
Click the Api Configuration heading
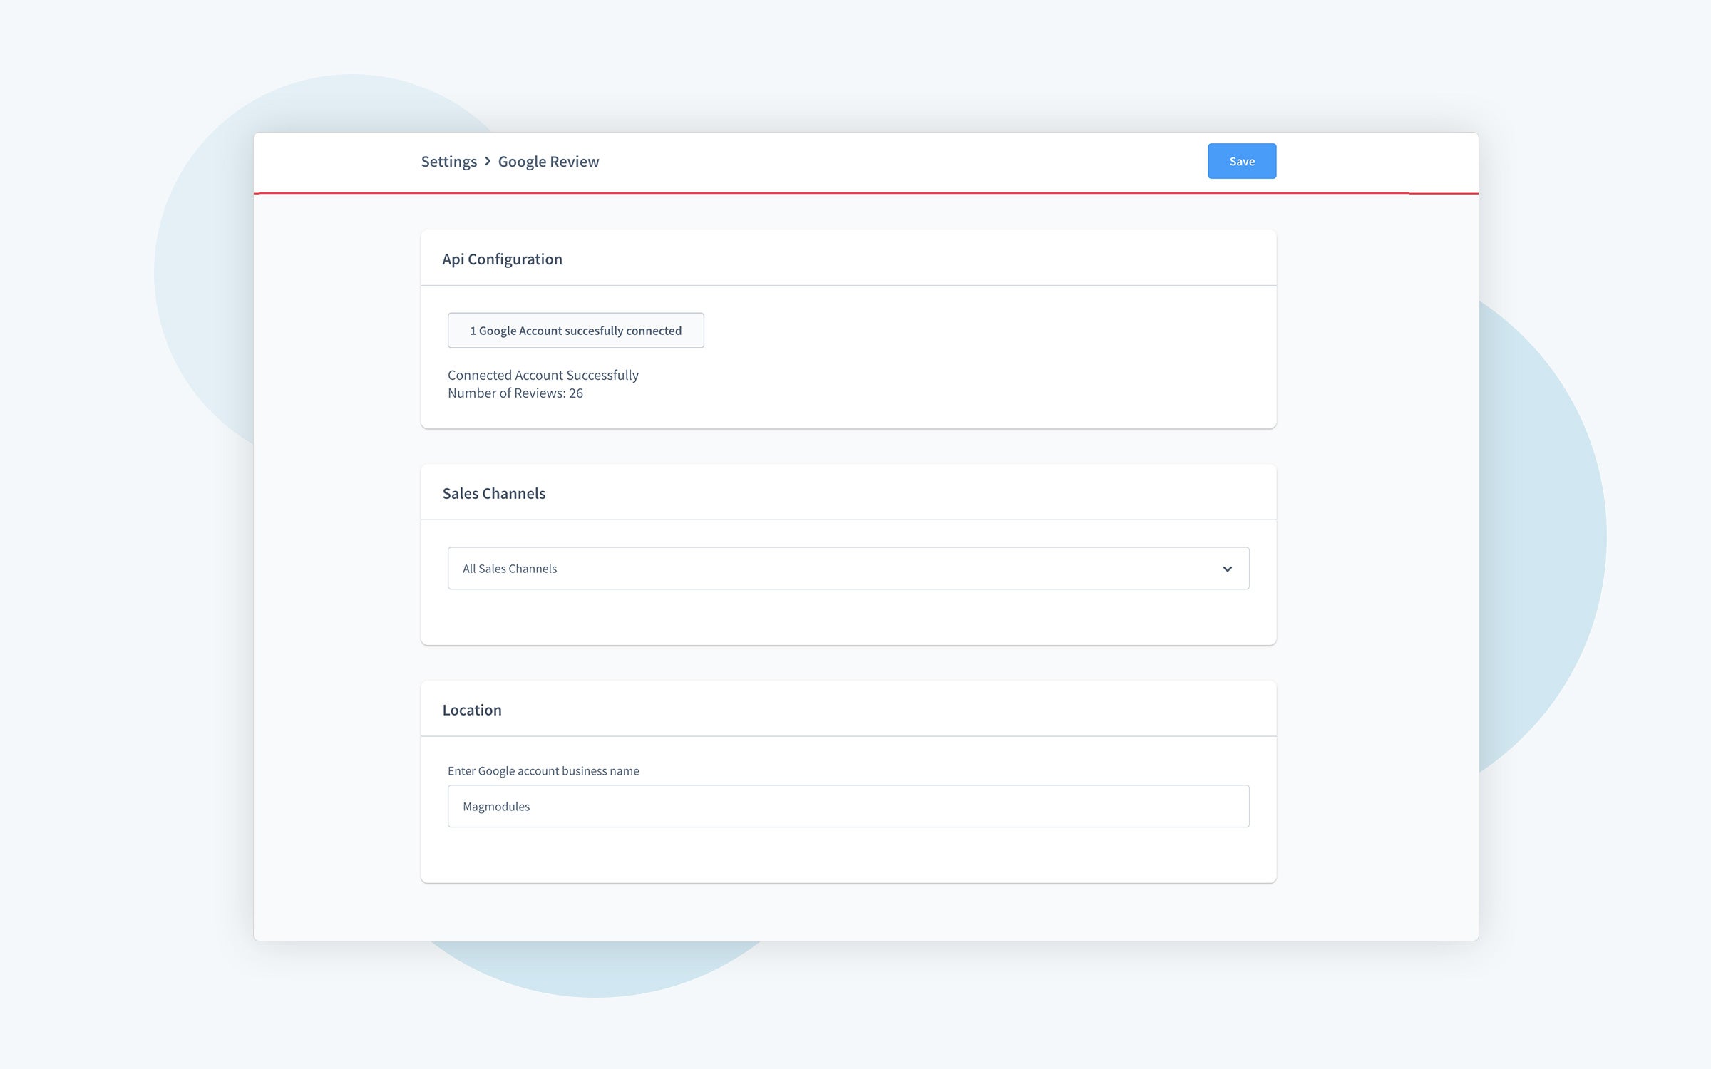tap(502, 259)
